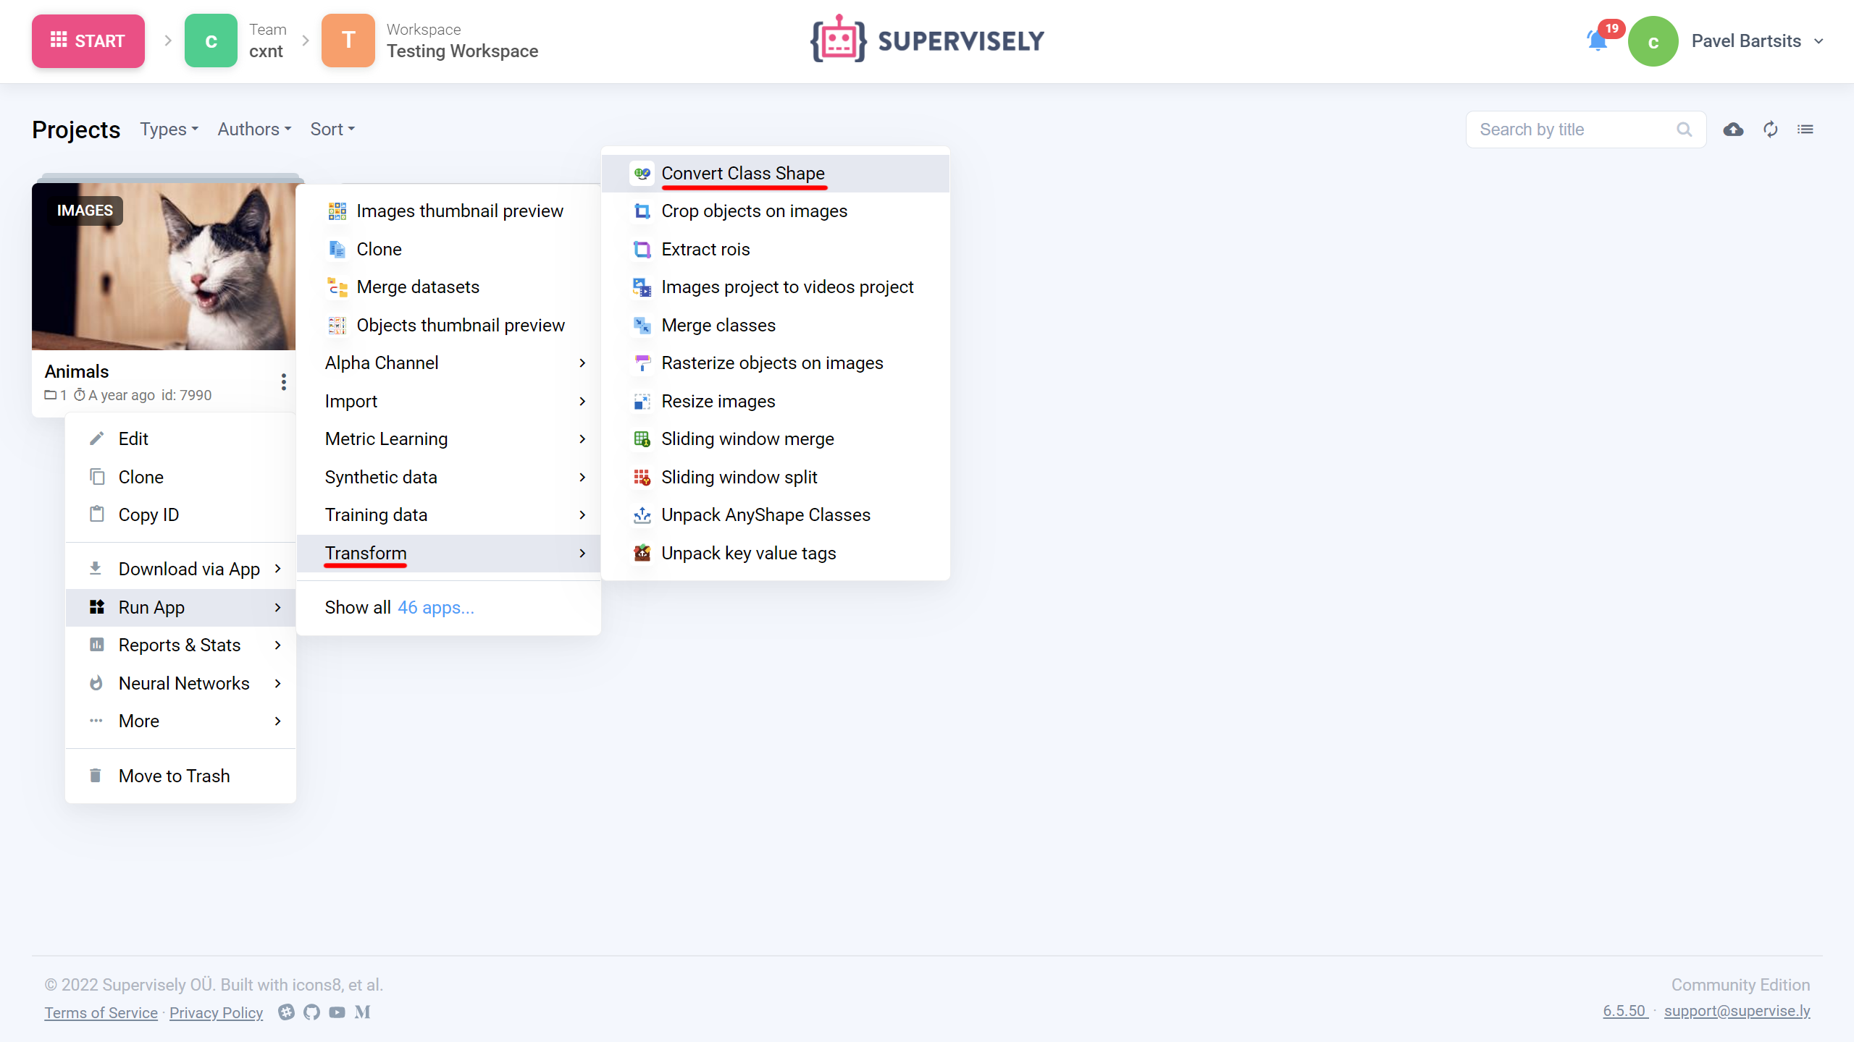Image resolution: width=1854 pixels, height=1042 pixels.
Task: Select Move to Trash menu entry
Action: click(174, 776)
